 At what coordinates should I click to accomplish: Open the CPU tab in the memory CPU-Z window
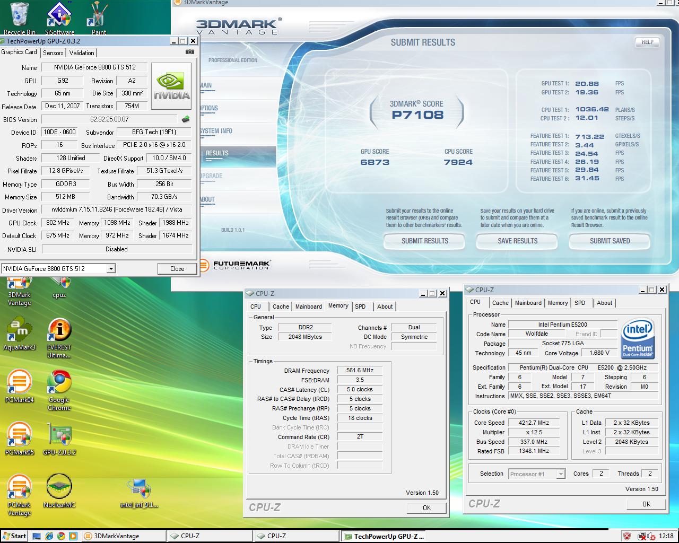256,306
